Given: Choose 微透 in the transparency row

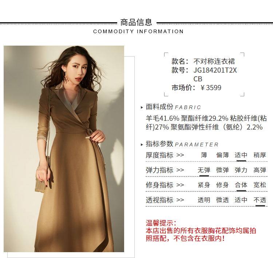Looking at the screenshot, I should click(x=222, y=200).
